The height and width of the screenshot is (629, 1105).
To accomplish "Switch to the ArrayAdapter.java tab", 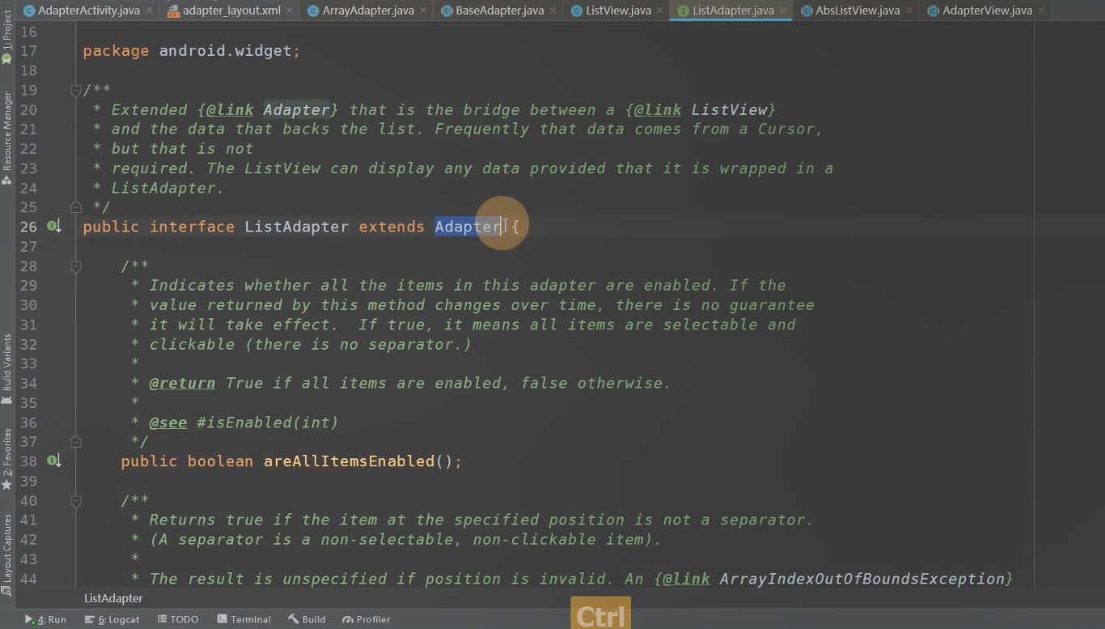I will tap(368, 11).
